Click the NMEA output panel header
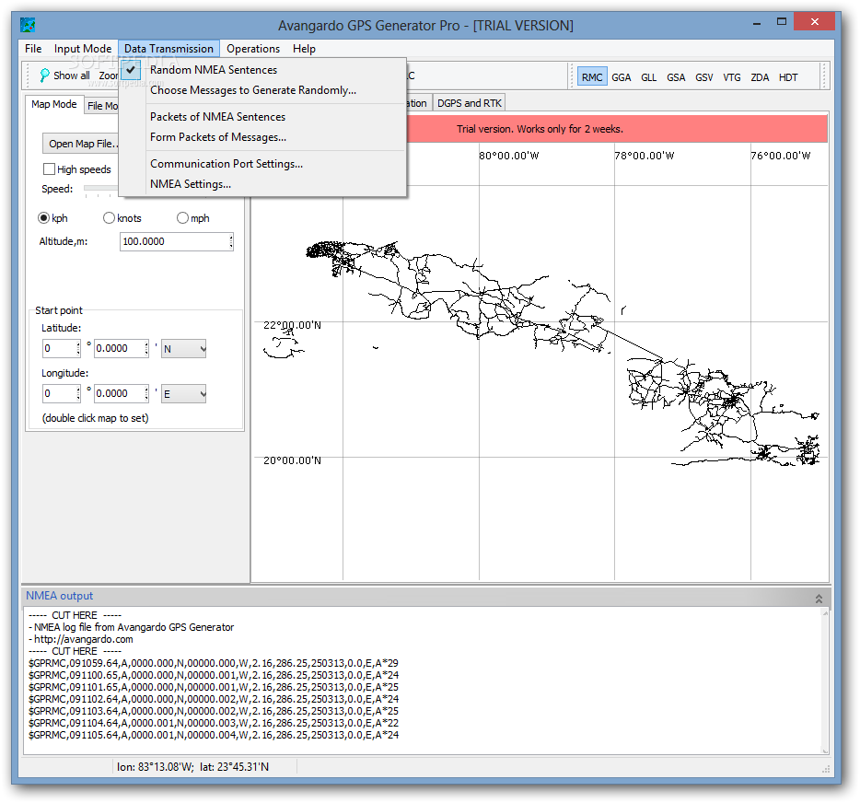This screenshot has width=860, height=803. pos(426,596)
